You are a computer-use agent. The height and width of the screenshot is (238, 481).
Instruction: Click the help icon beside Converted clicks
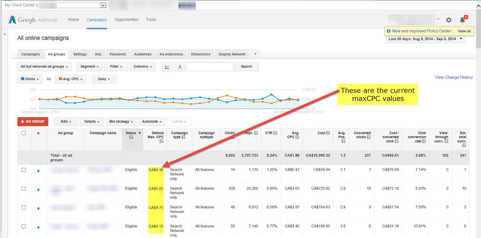click(x=369, y=137)
